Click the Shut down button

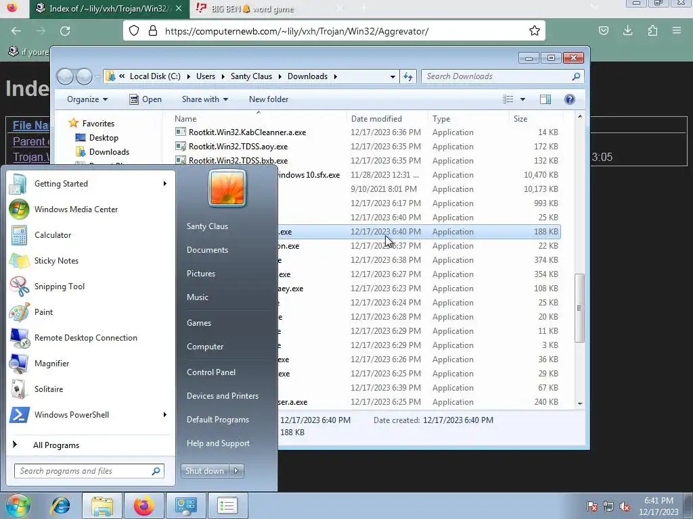(x=204, y=471)
